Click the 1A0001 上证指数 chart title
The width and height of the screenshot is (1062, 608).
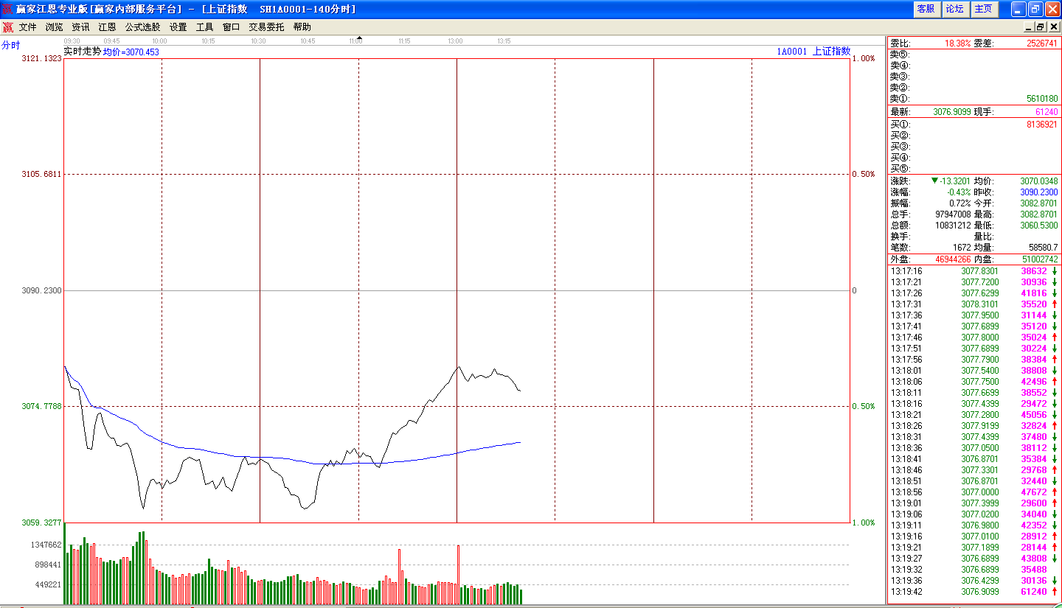[813, 52]
